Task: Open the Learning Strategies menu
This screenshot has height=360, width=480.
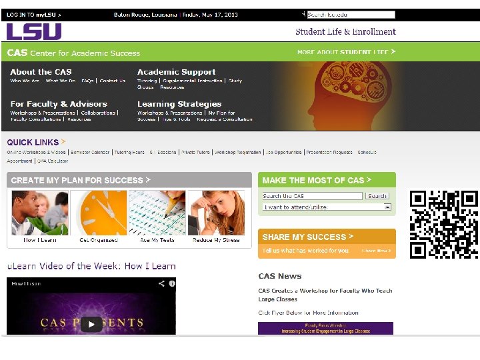Action: click(179, 104)
